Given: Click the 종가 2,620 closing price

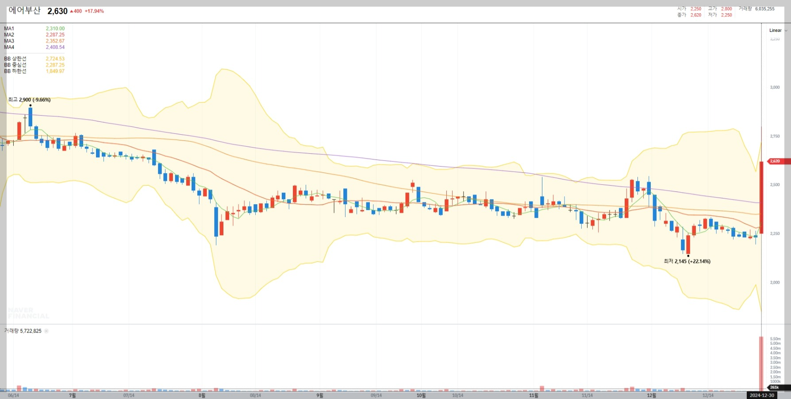Looking at the screenshot, I should 689,15.
